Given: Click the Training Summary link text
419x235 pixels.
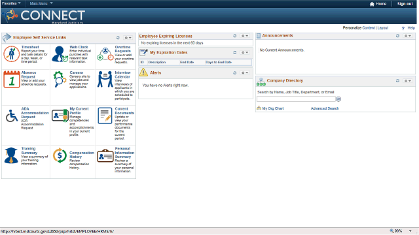Looking at the screenshot, I should pos(29,151).
